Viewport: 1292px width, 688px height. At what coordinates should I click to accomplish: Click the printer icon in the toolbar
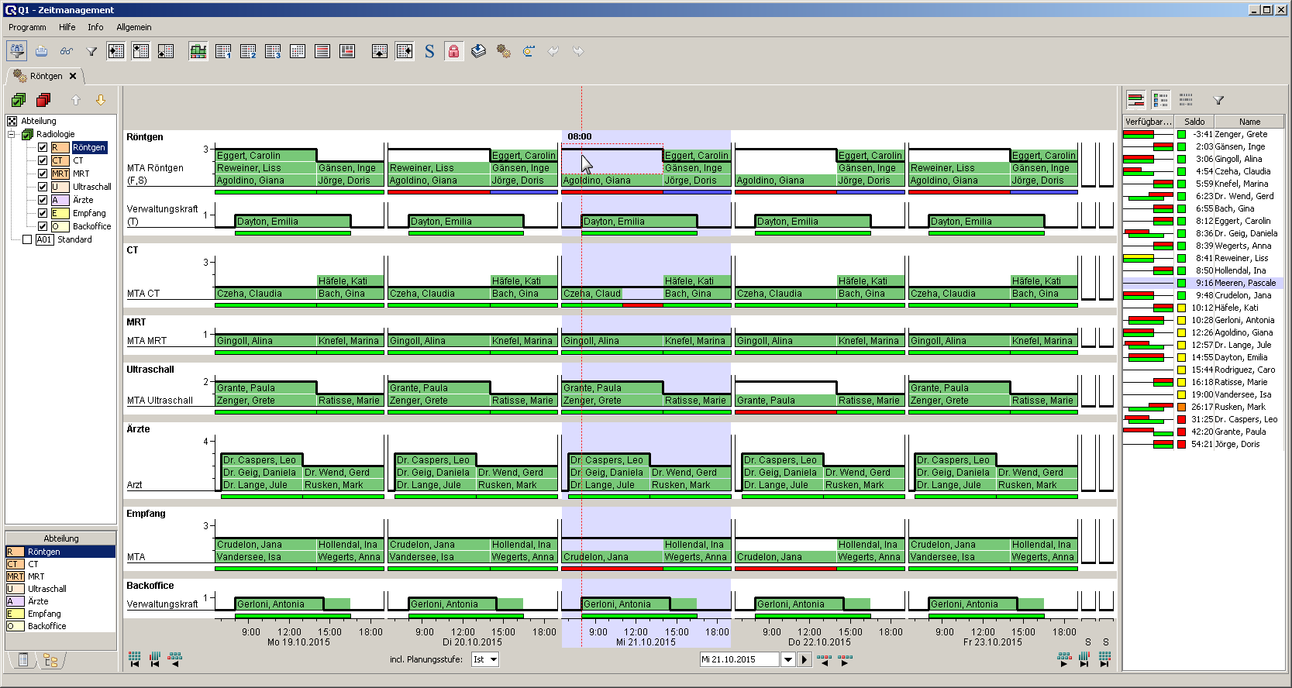point(42,52)
